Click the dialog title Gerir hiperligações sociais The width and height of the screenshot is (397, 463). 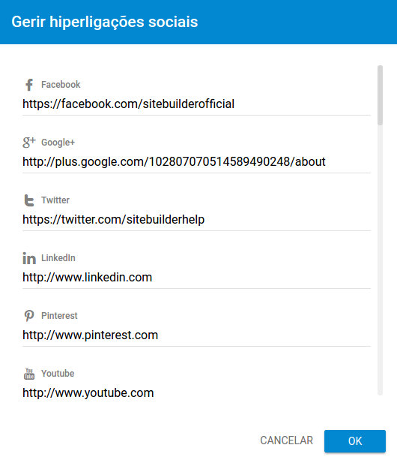coord(105,23)
